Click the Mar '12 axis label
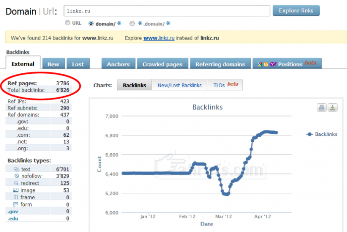 point(224,217)
